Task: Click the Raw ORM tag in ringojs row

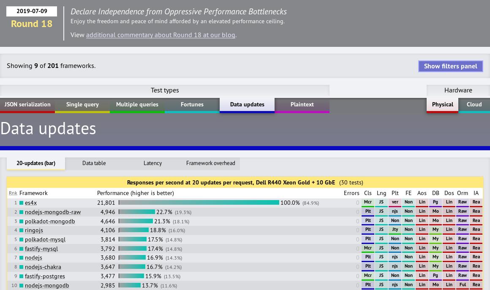Action: click(x=463, y=230)
